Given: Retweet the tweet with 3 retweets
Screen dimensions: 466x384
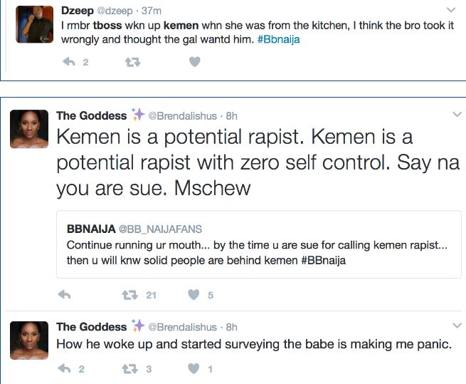Looking at the screenshot, I should (129, 369).
